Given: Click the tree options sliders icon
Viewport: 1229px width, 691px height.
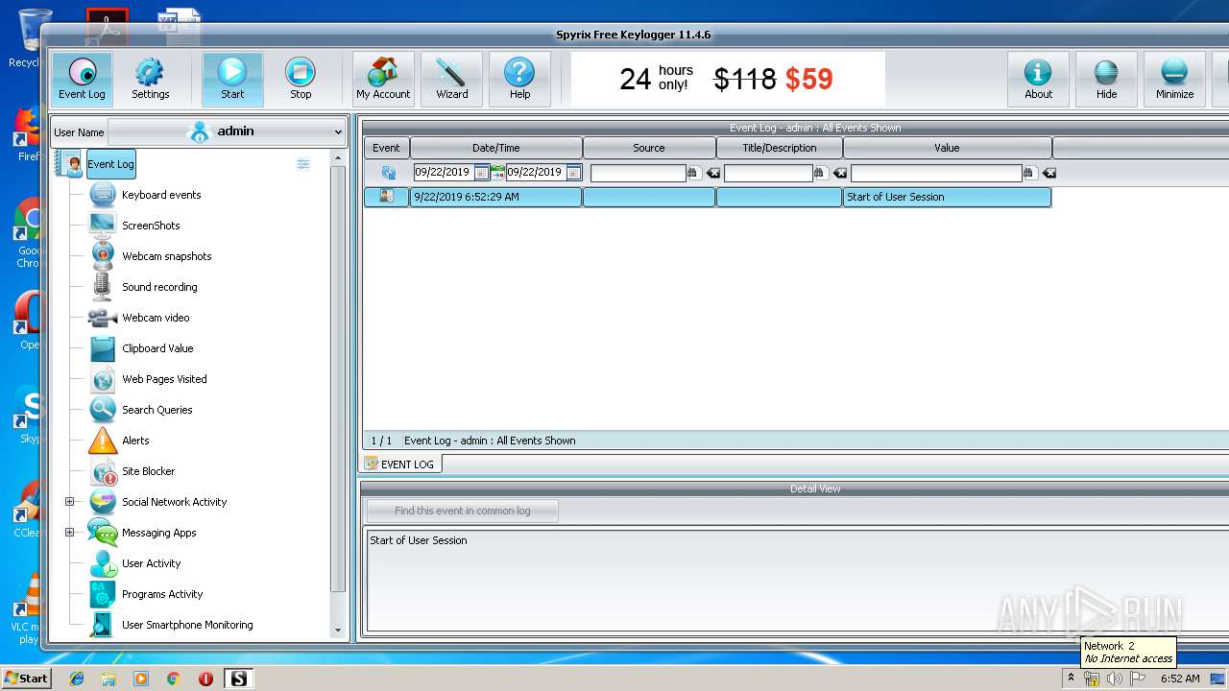Looking at the screenshot, I should [303, 164].
